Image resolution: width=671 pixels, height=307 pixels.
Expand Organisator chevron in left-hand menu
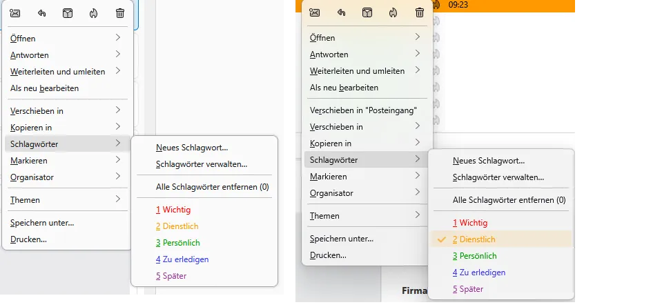coord(118,176)
